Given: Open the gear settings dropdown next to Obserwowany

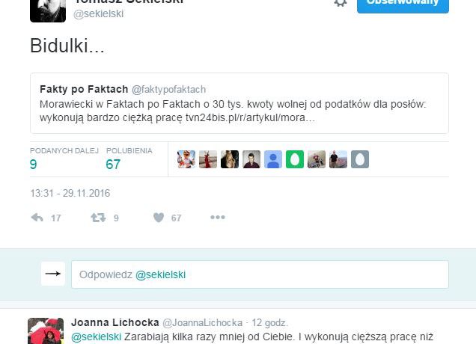Looking at the screenshot, I should point(341,2).
